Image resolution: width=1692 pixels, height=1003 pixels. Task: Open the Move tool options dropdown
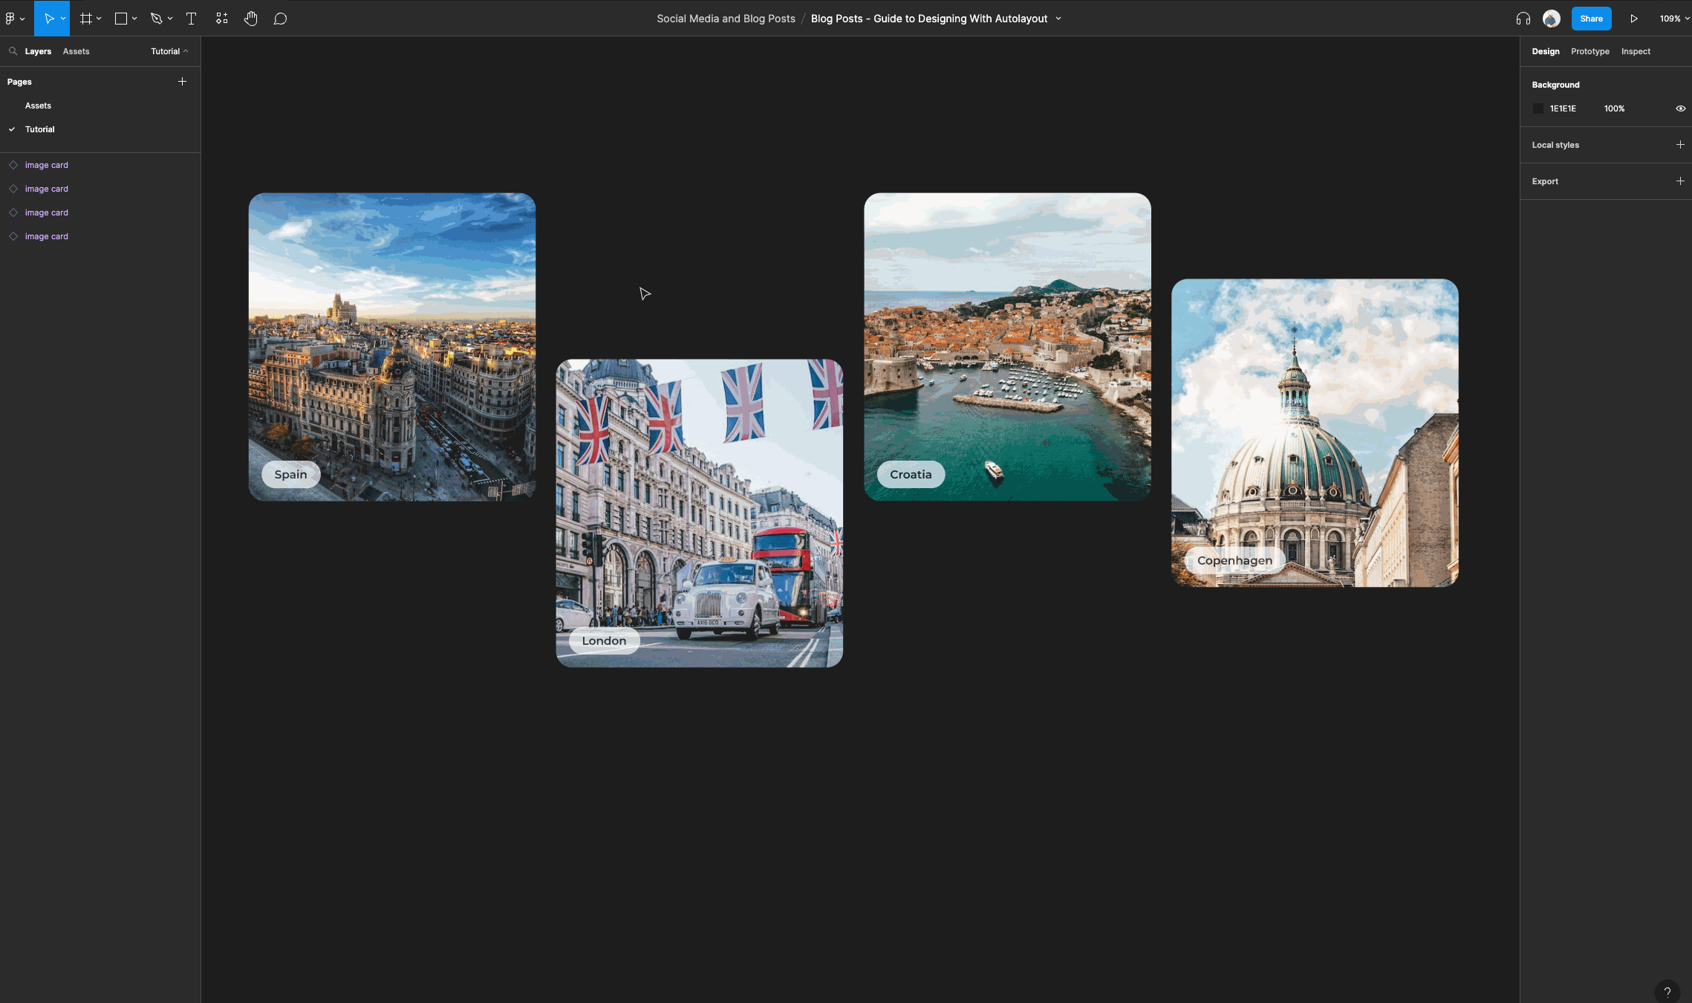63,19
